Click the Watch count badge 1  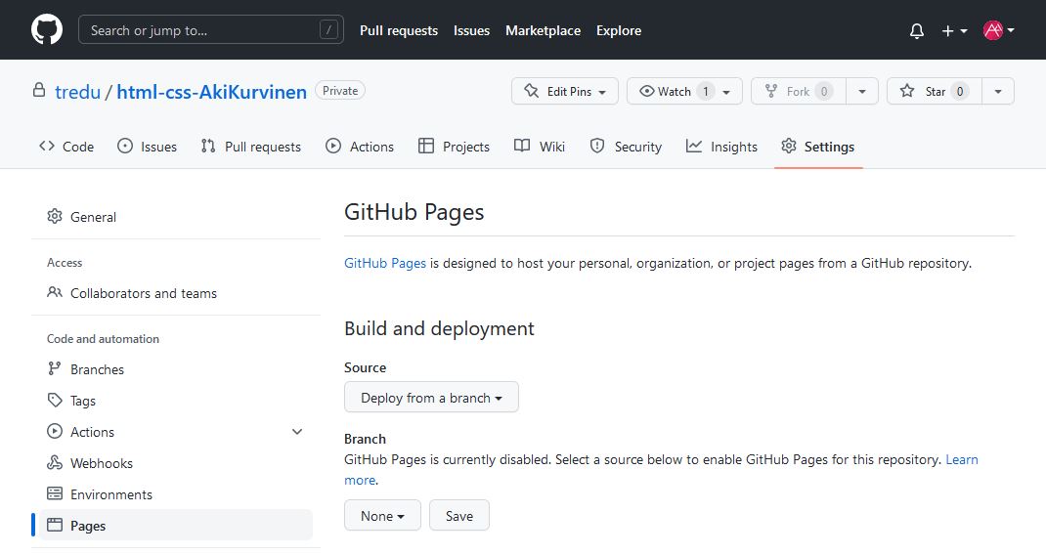tap(705, 92)
